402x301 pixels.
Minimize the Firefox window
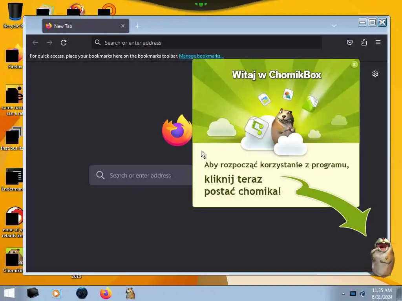point(362,22)
